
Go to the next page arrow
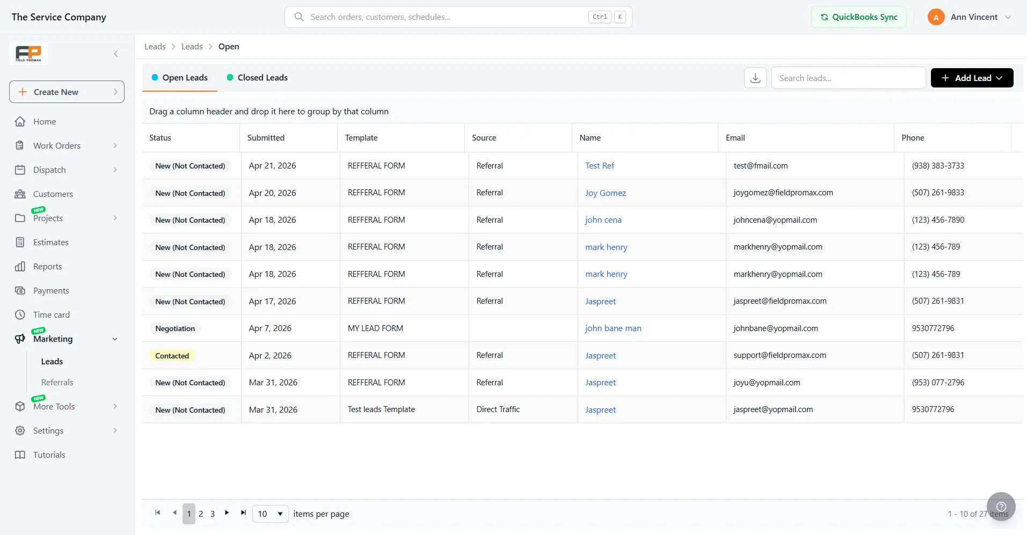click(227, 513)
